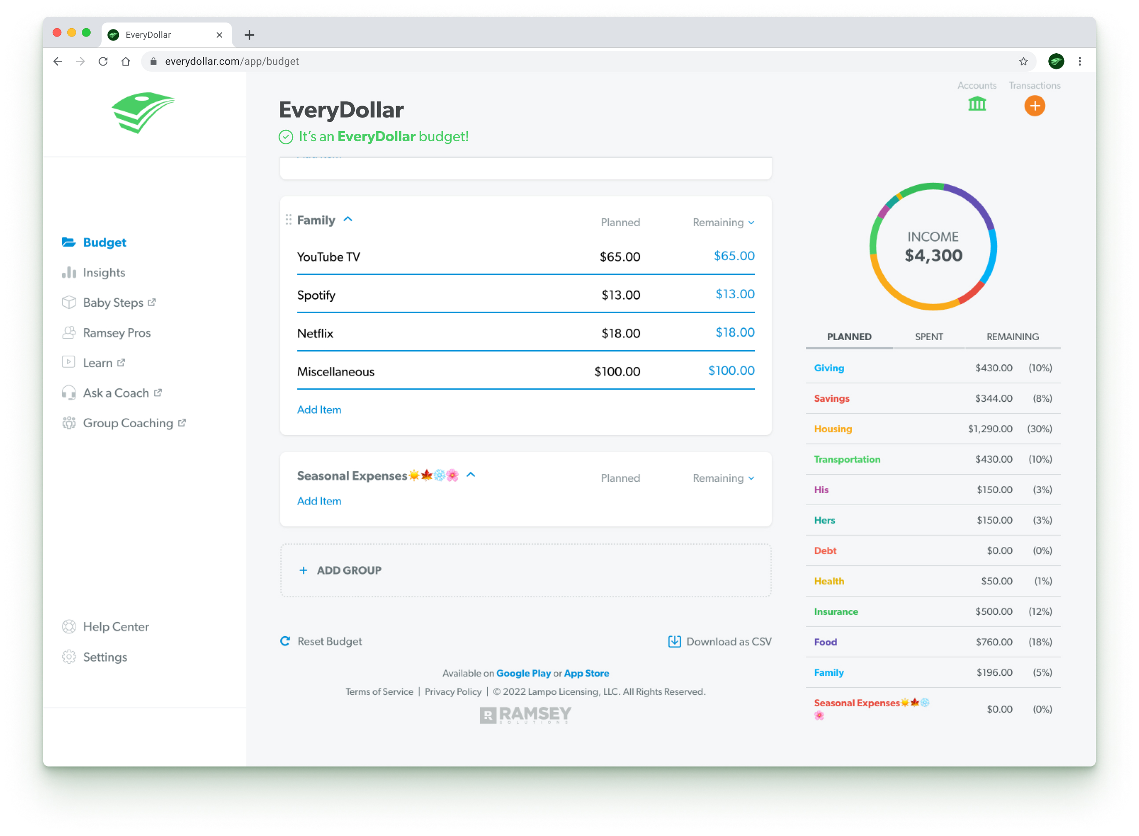1139x836 pixels.
Task: Edit the YouTube TV planned amount $65.00
Action: 620,257
